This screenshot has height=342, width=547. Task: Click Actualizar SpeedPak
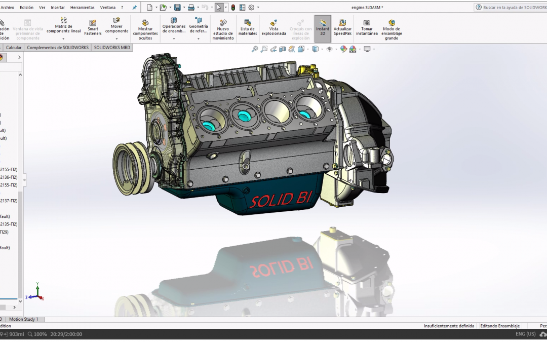click(342, 27)
